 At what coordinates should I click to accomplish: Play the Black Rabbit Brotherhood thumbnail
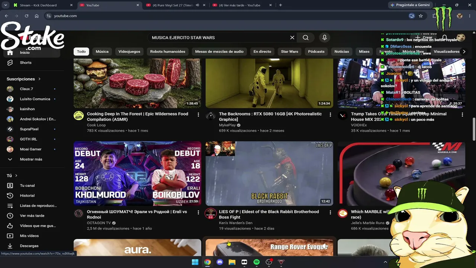[269, 173]
